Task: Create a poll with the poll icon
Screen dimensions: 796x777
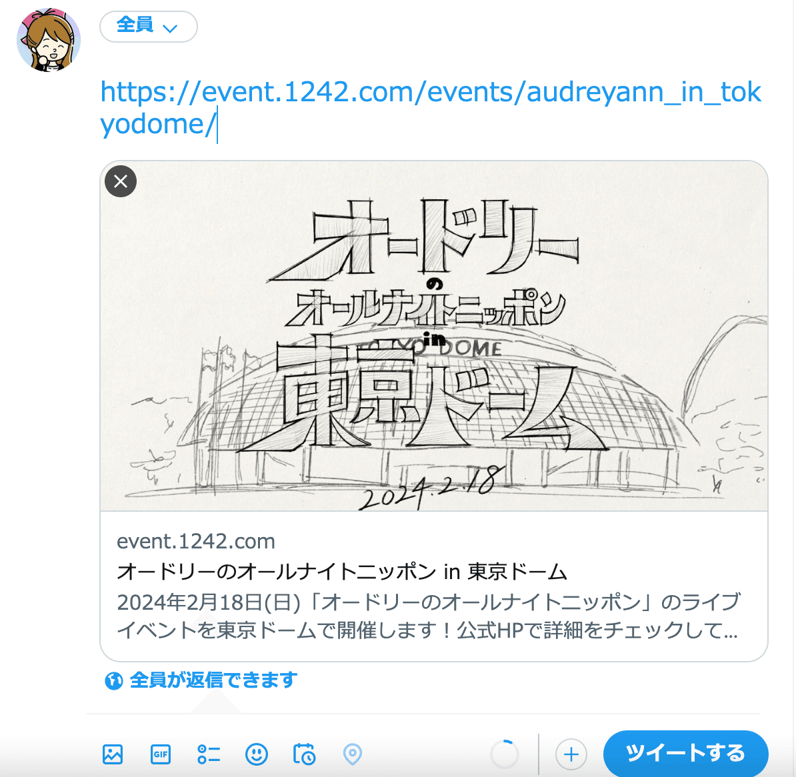Action: 208,754
